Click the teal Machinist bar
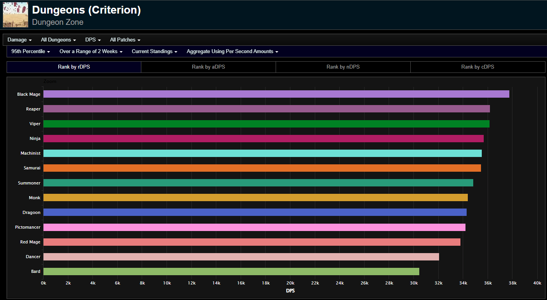 point(262,153)
